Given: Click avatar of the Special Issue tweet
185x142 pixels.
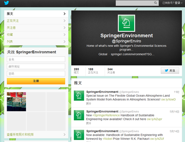Looking at the screenshot, I should click(79, 96).
